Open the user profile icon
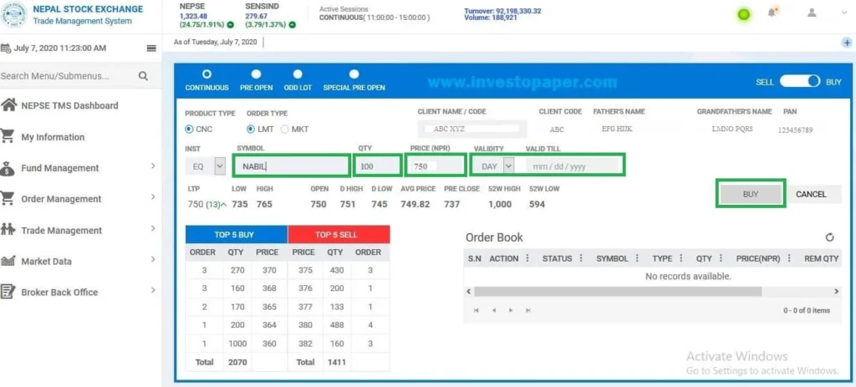The width and height of the screenshot is (856, 387). (812, 13)
